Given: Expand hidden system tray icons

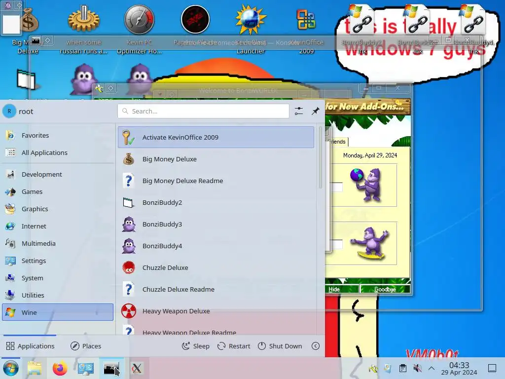Looking at the screenshot, I should [432, 368].
